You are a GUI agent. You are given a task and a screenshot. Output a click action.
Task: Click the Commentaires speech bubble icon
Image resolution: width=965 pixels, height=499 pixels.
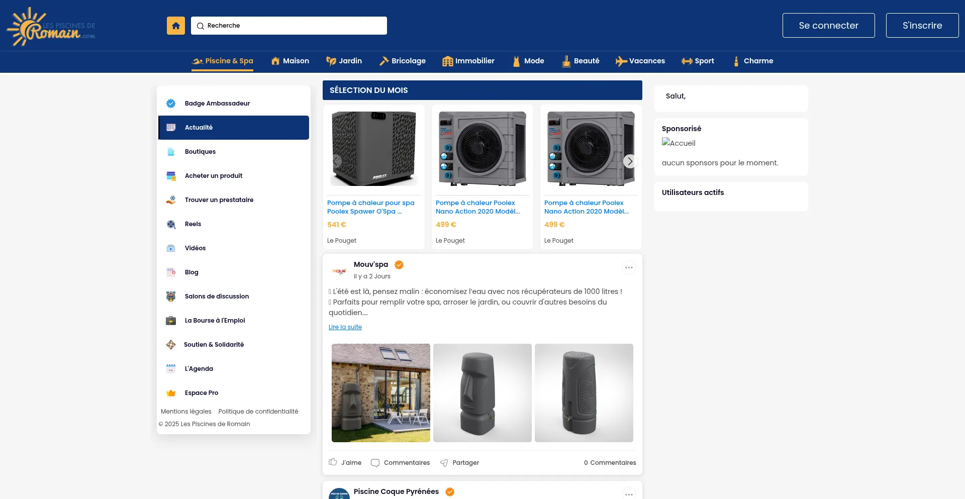[x=375, y=463]
